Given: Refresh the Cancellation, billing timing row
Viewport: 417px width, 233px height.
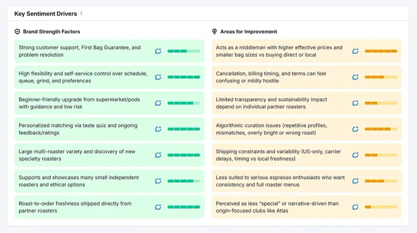Looking at the screenshot, I should point(355,77).
